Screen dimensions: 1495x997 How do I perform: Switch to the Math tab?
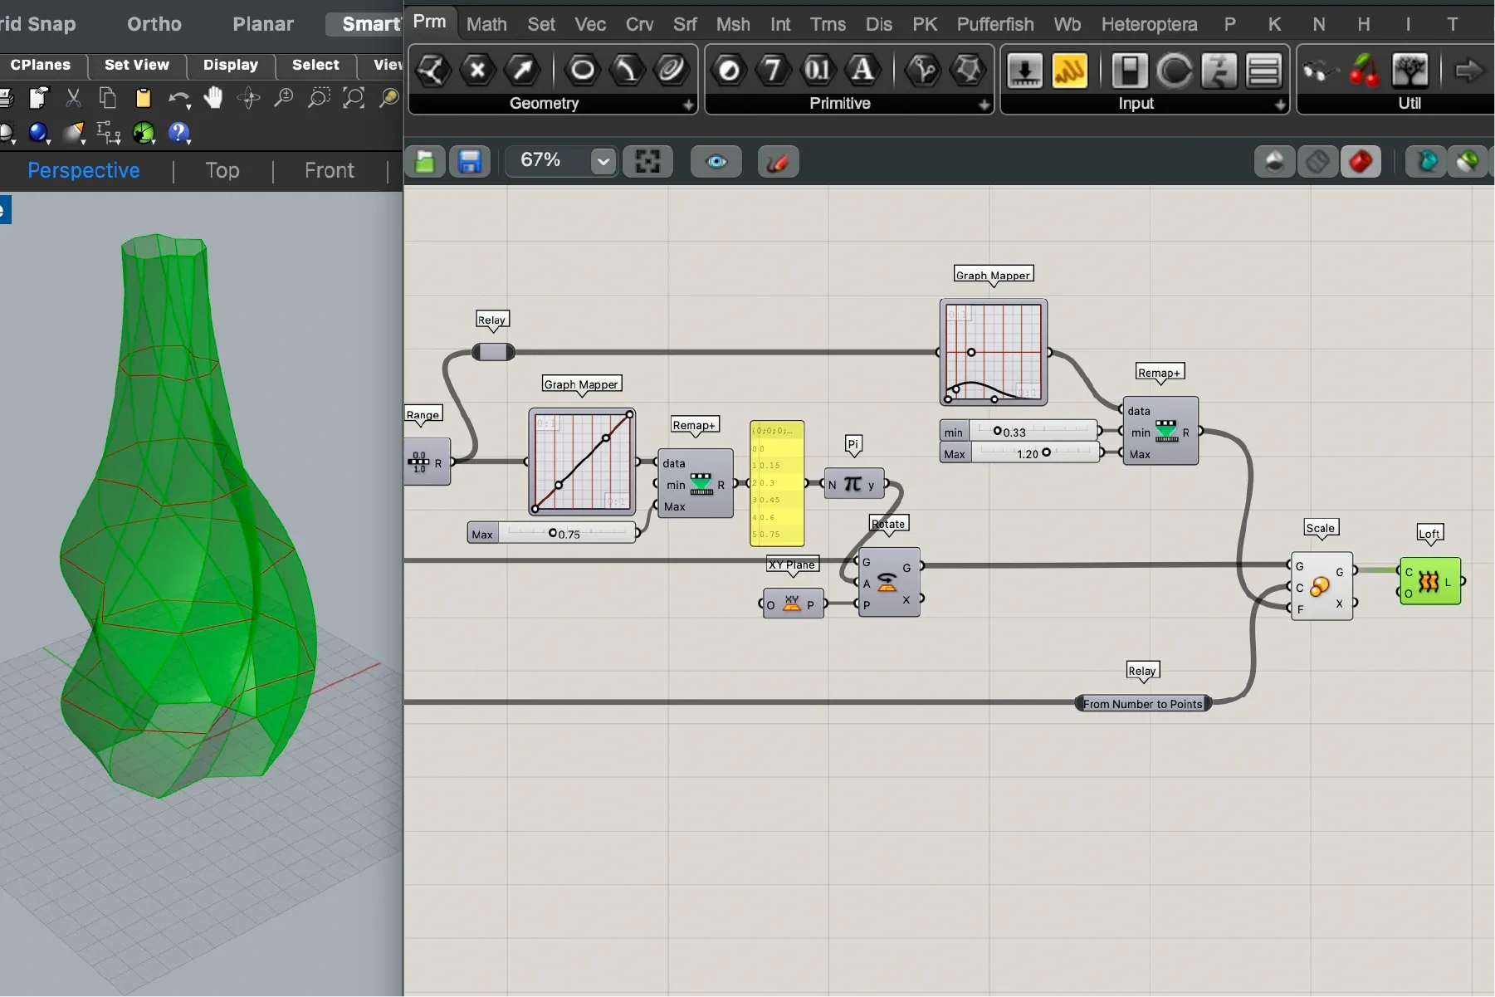tap(486, 24)
